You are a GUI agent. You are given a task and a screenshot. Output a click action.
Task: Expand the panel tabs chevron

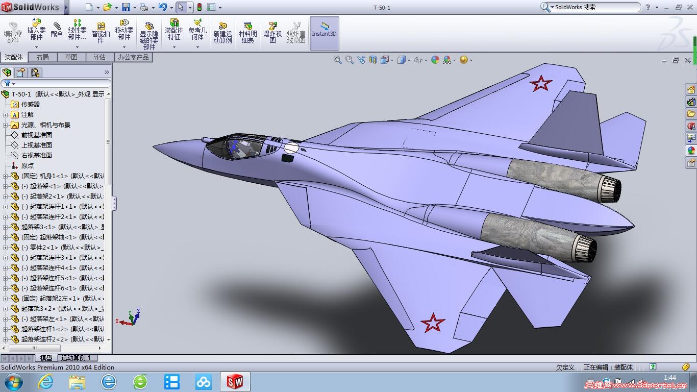click(107, 72)
